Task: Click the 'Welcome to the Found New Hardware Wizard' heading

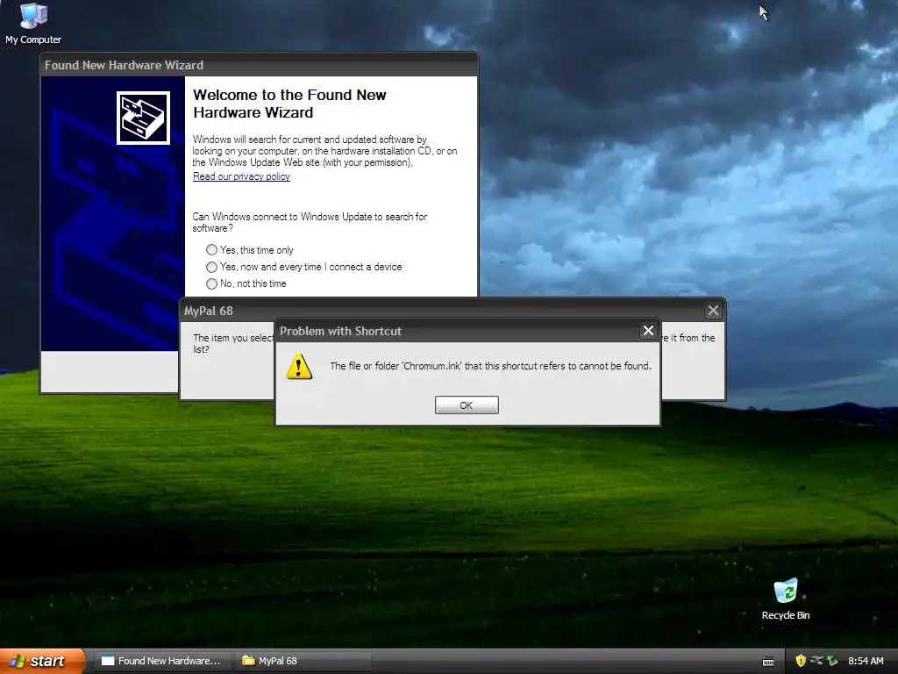Action: tap(289, 104)
